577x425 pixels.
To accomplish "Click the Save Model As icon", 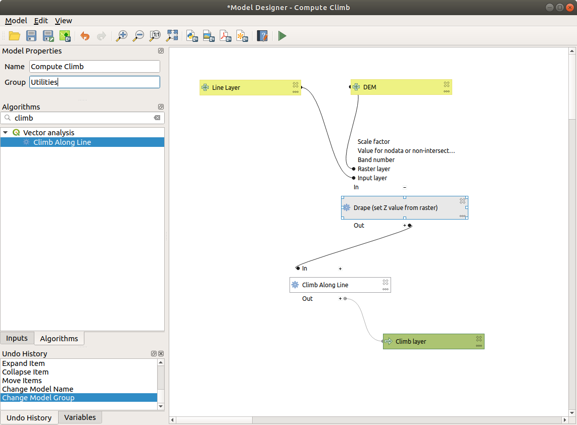I will pyautogui.click(x=48, y=36).
